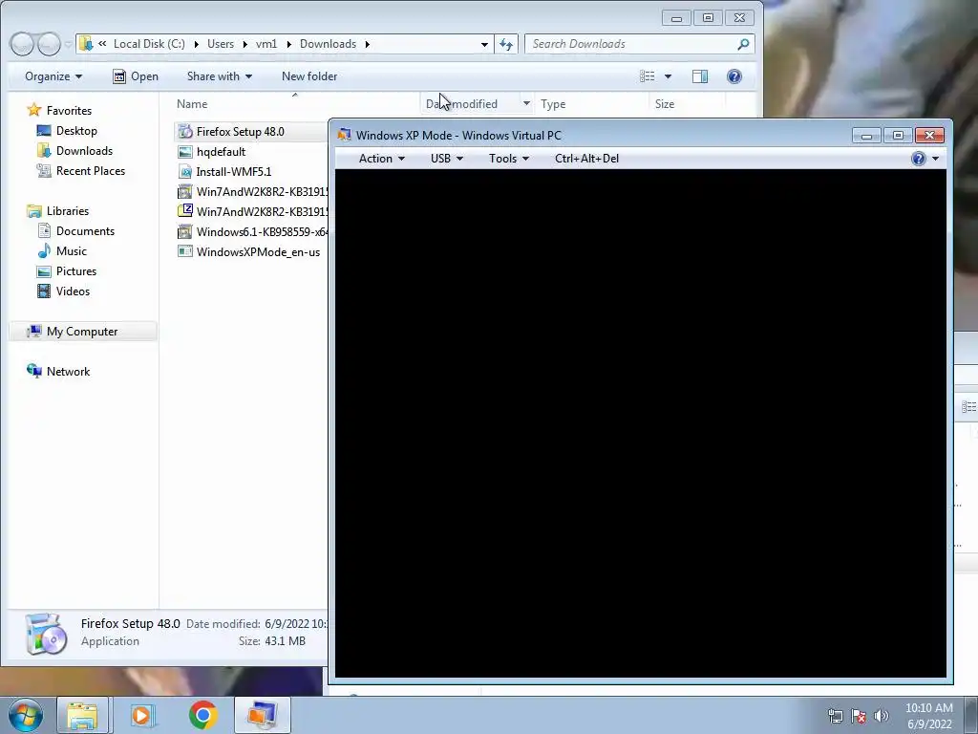Expand the view options dropdown arrow
The image size is (978, 734).
click(668, 76)
